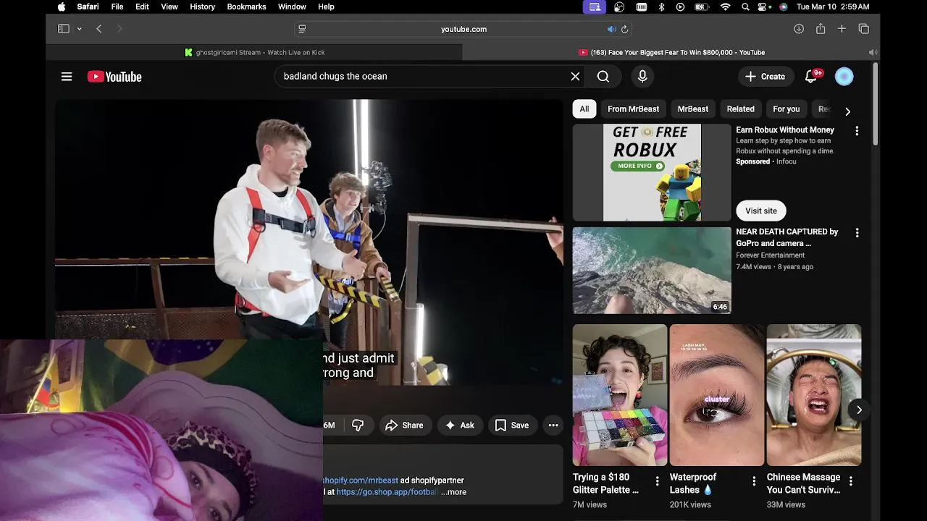Switch to ghostgirlcami Kick stream tab
This screenshot has width=927, height=521.
254,52
